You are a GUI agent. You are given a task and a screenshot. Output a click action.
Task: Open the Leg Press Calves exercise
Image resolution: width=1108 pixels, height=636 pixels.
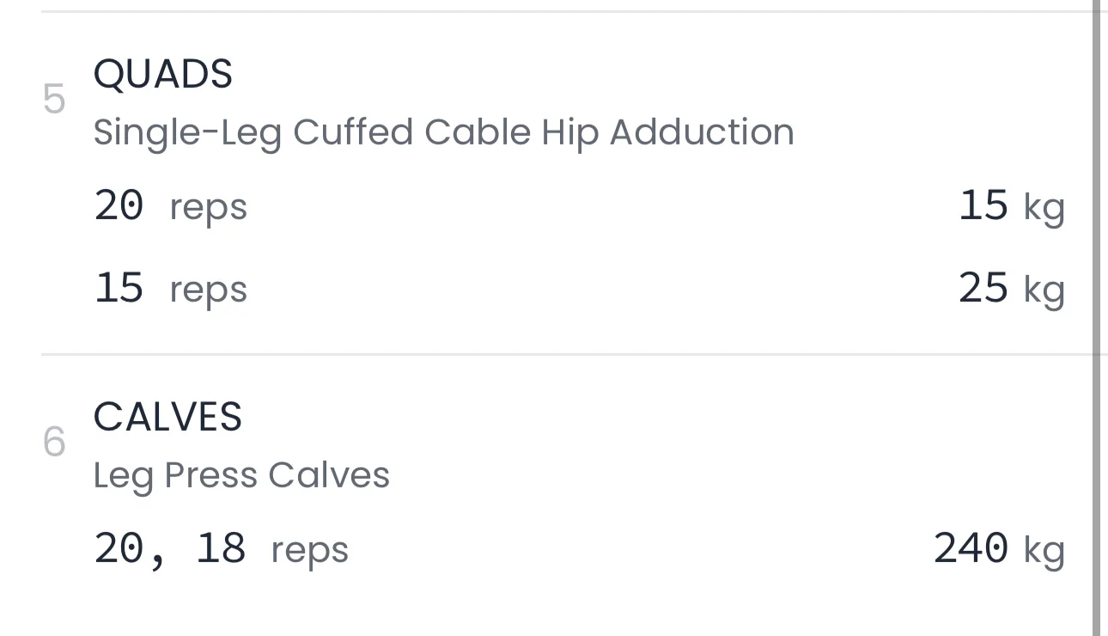(x=241, y=475)
